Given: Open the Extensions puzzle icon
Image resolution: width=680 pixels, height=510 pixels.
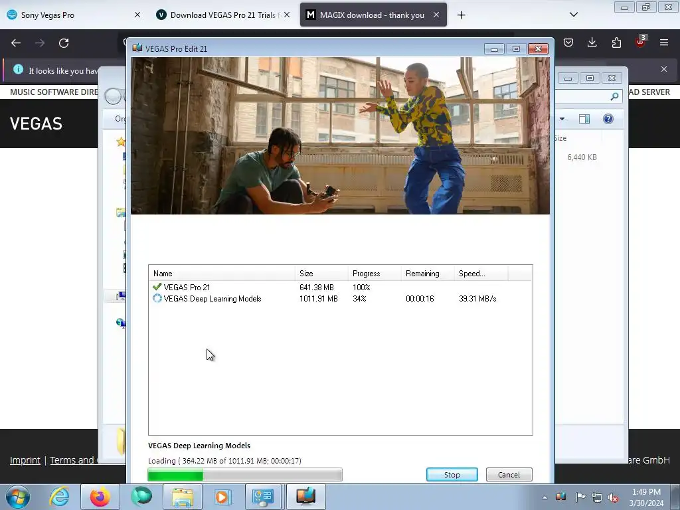Looking at the screenshot, I should (x=616, y=42).
